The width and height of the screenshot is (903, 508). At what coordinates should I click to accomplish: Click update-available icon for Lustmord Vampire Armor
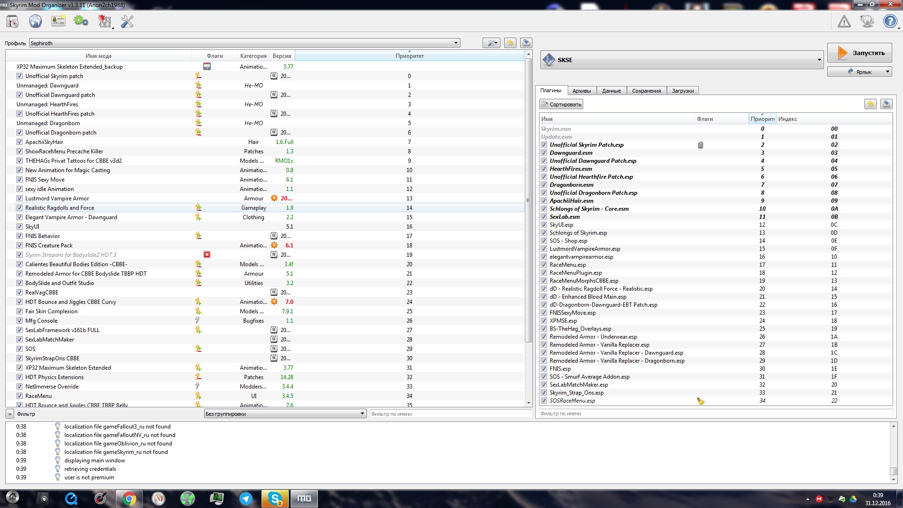[274, 198]
